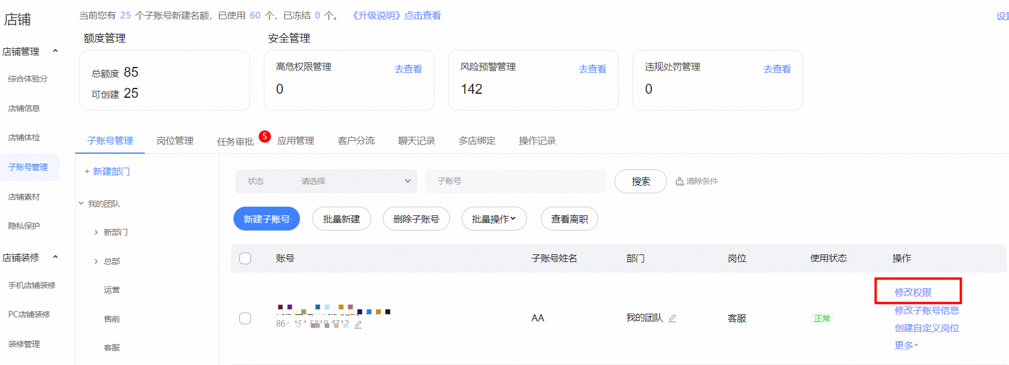The image size is (1009, 365).
Task: Open 店铺信息 in the sidebar
Action: (x=24, y=108)
